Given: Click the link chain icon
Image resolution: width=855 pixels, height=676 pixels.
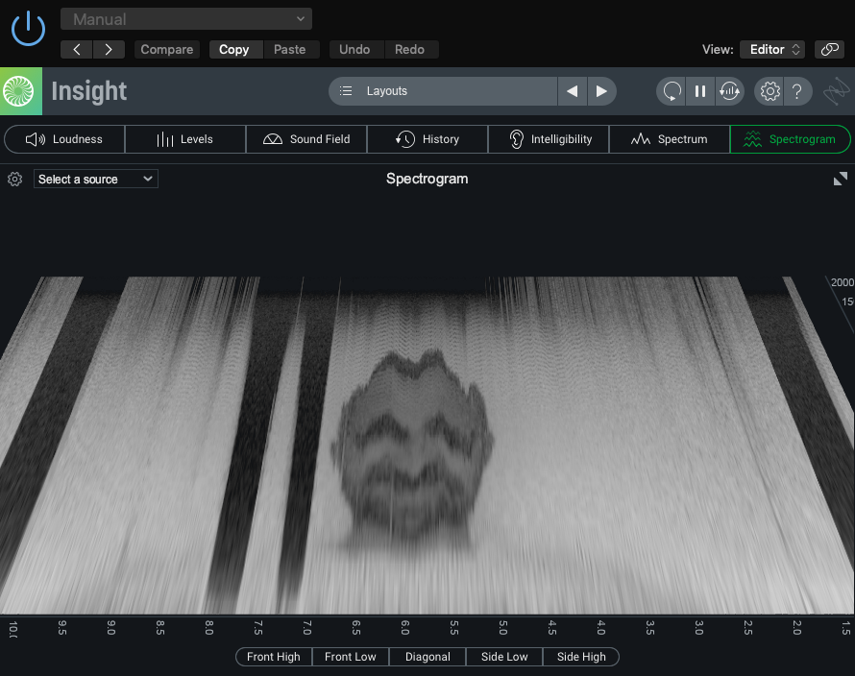Looking at the screenshot, I should [828, 49].
